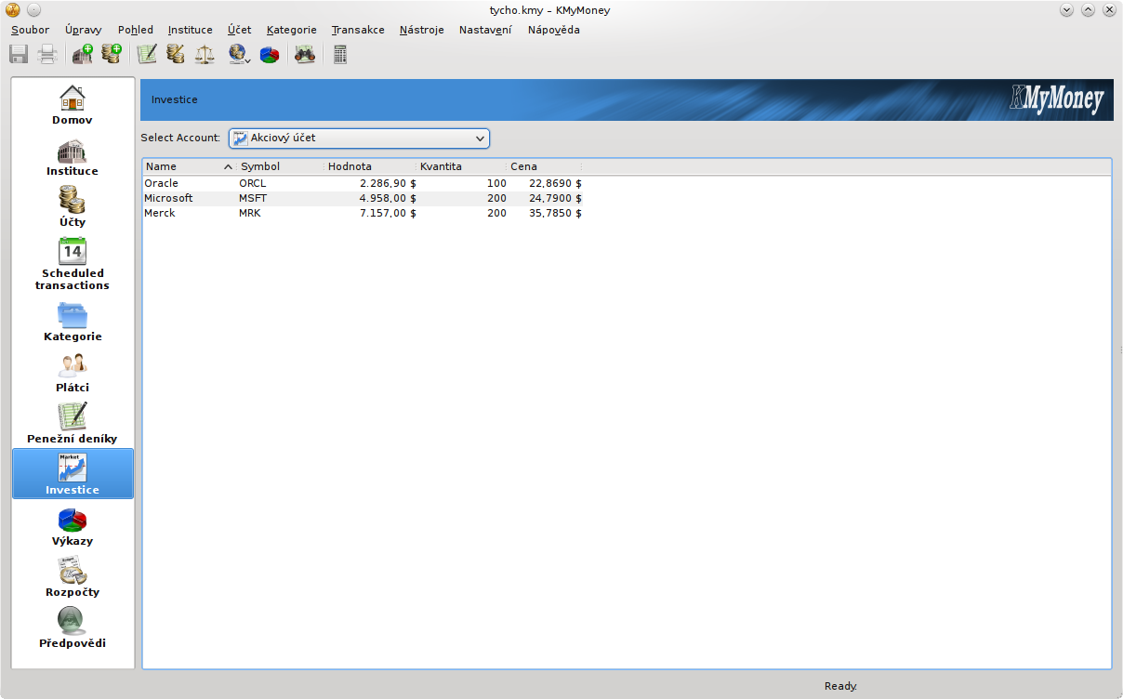Open the Výkazy reports view
1123x699 pixels.
(73, 526)
